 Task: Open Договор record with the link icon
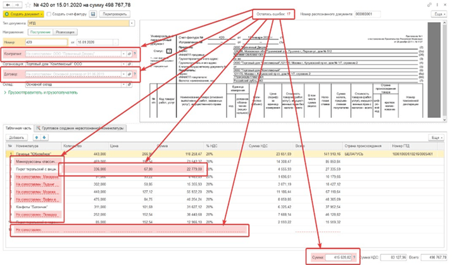coord(129,74)
